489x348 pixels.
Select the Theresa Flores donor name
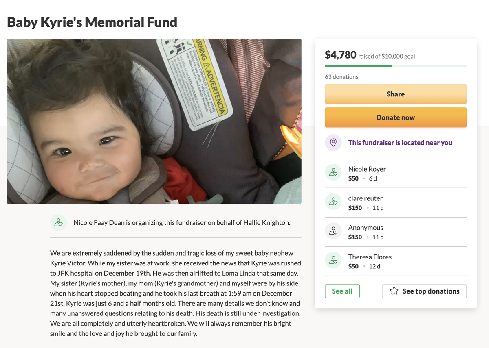pyautogui.click(x=370, y=257)
